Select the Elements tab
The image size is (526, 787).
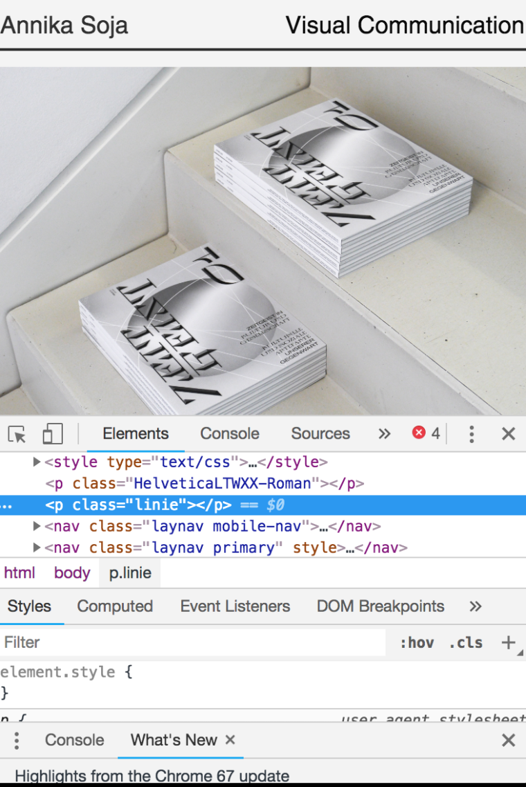(x=136, y=434)
